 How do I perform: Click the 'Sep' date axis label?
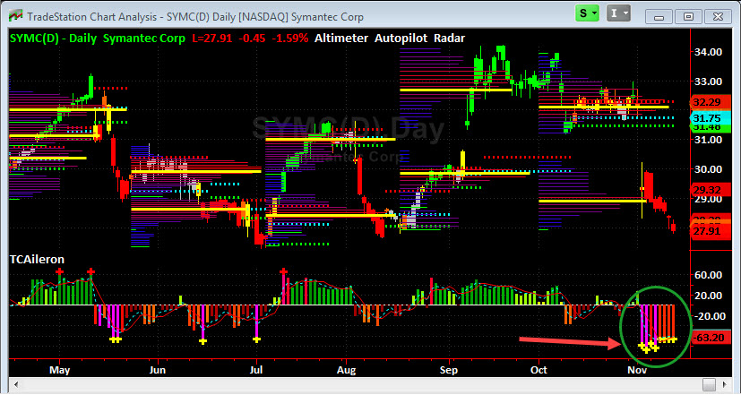(449, 370)
